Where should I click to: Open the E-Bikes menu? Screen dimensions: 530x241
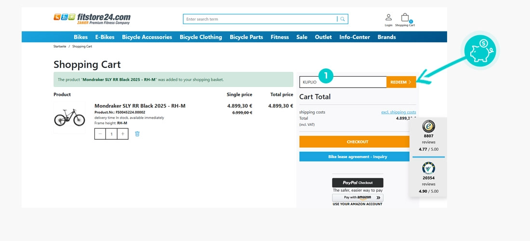105,37
